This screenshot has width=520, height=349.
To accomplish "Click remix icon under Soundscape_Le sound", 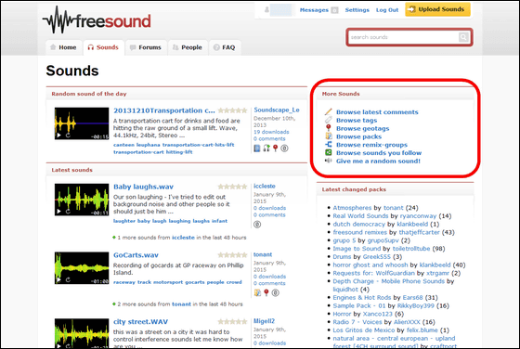I will pos(266,149).
